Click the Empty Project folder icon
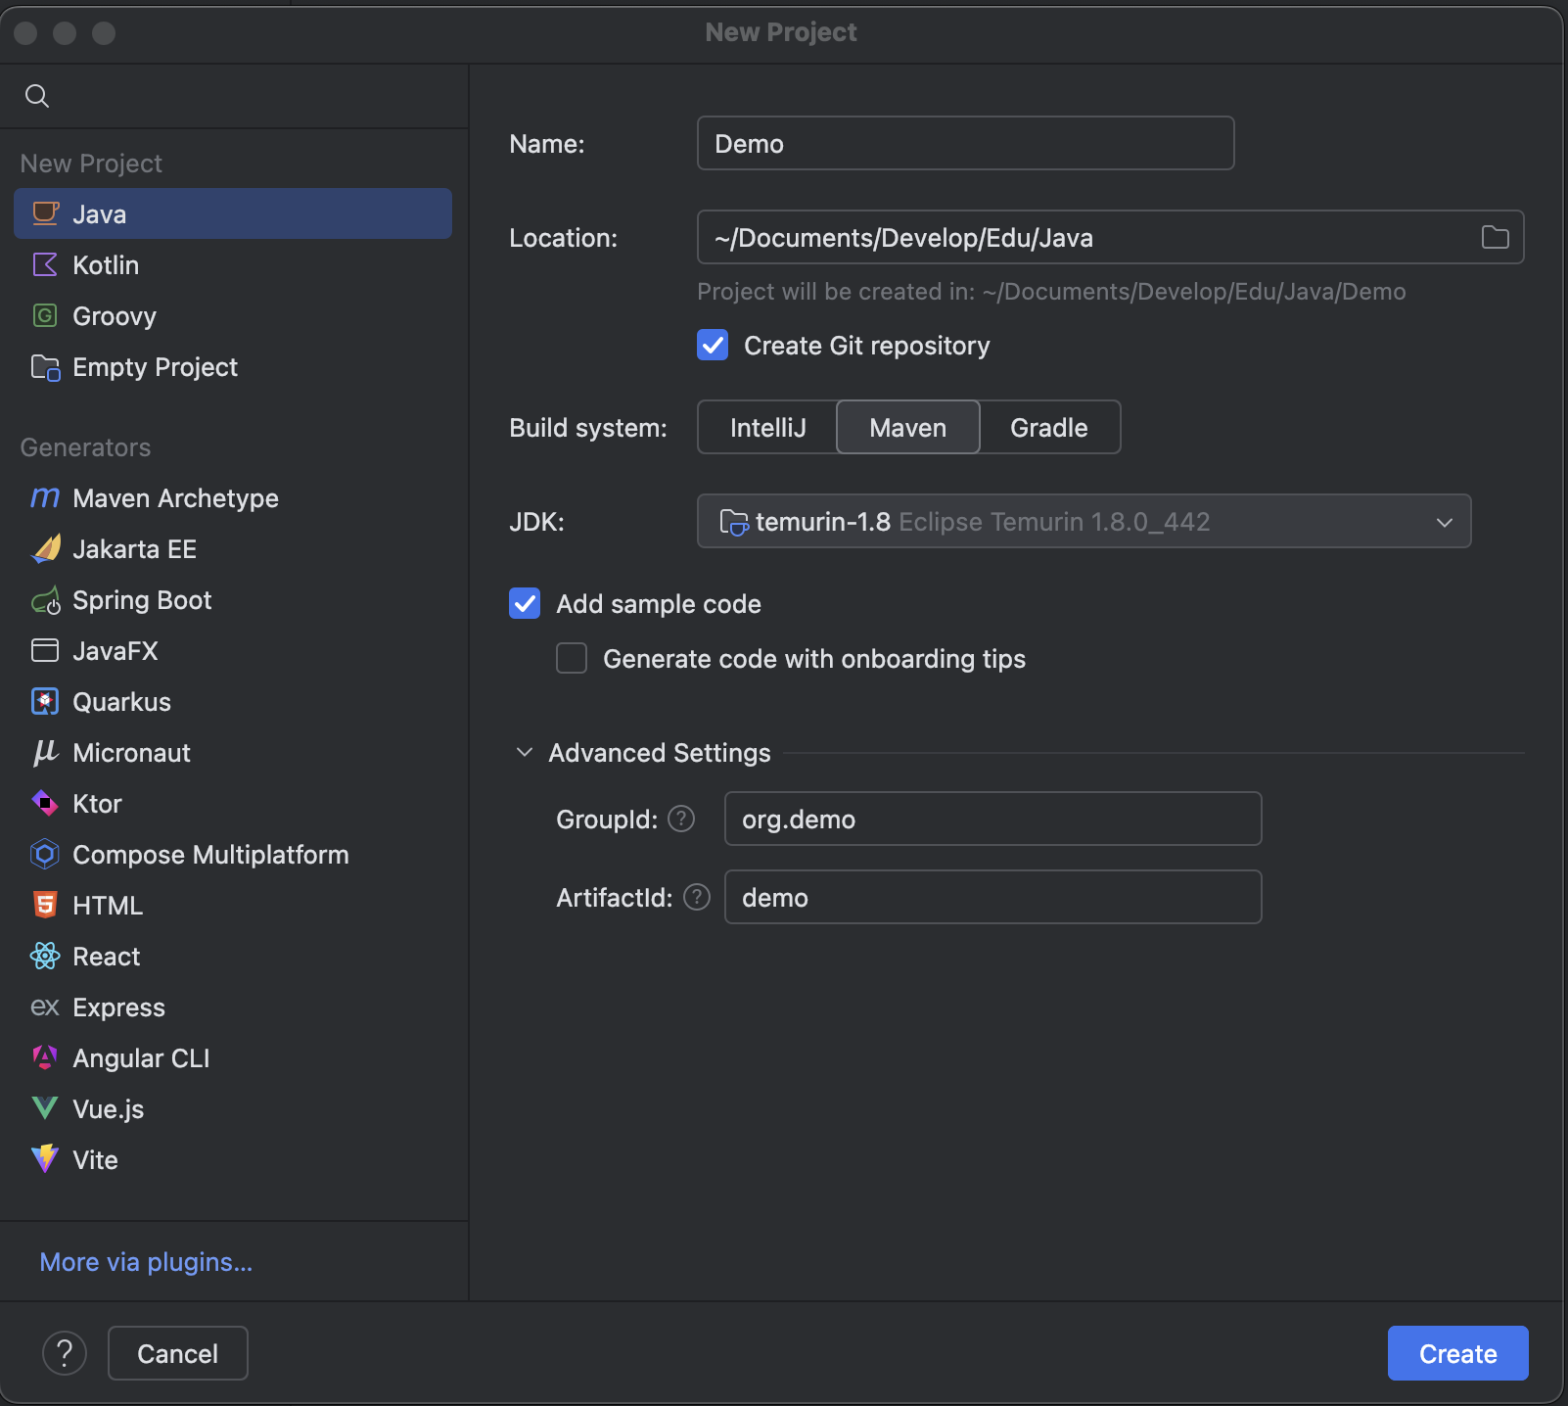 point(45,367)
